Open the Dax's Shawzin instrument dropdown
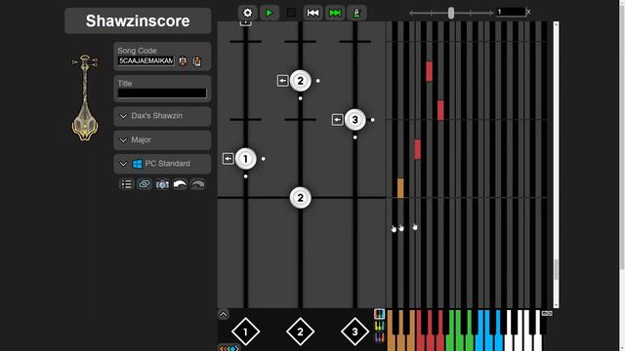 coord(162,116)
